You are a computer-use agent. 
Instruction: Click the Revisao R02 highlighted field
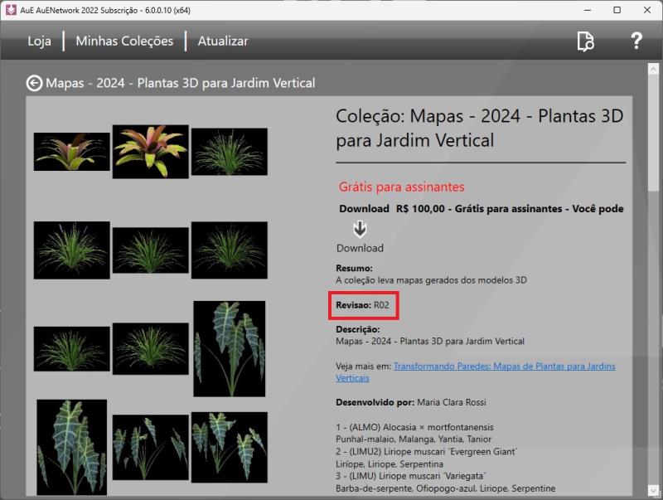point(362,305)
